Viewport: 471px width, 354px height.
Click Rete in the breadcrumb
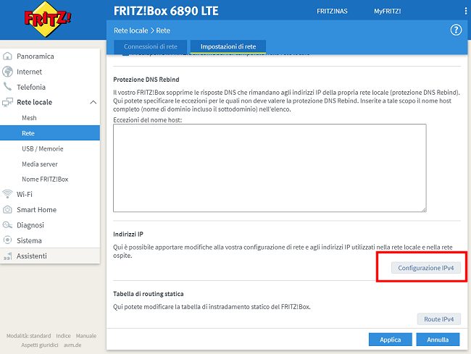pos(163,30)
